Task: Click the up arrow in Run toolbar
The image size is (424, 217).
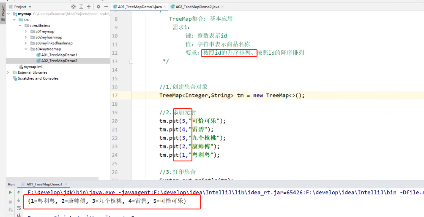Action: point(19,193)
